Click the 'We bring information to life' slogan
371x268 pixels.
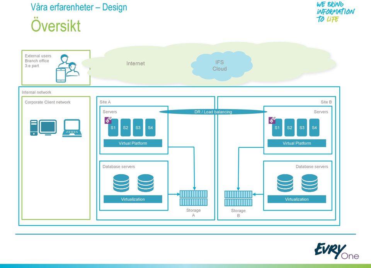point(335,12)
